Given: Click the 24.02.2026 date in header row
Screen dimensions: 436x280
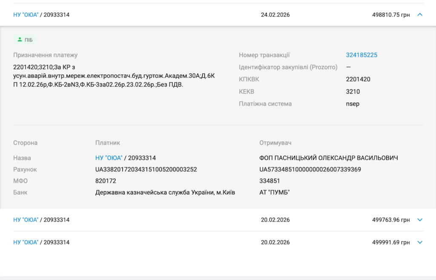Looking at the screenshot, I should (x=275, y=15).
